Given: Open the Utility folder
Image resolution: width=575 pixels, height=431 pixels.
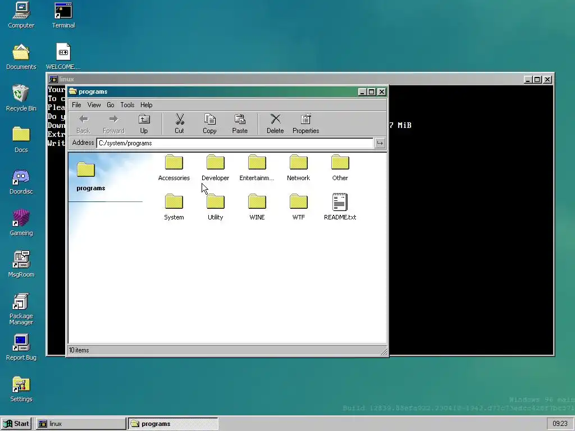Looking at the screenshot, I should 215,207.
